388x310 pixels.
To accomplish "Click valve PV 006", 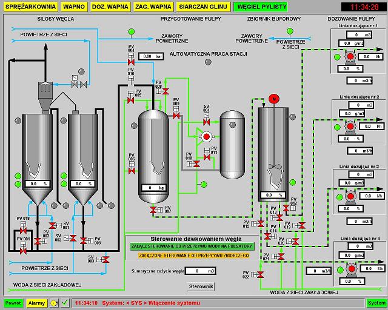I will [x=132, y=171].
